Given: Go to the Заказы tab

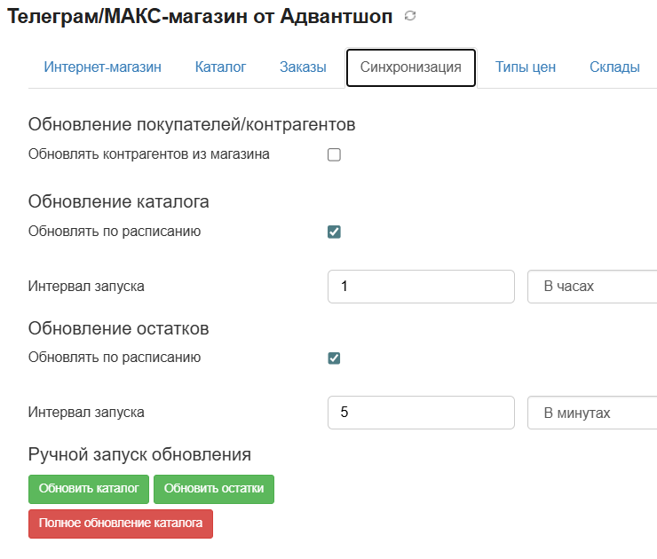Looking at the screenshot, I should coord(303,67).
